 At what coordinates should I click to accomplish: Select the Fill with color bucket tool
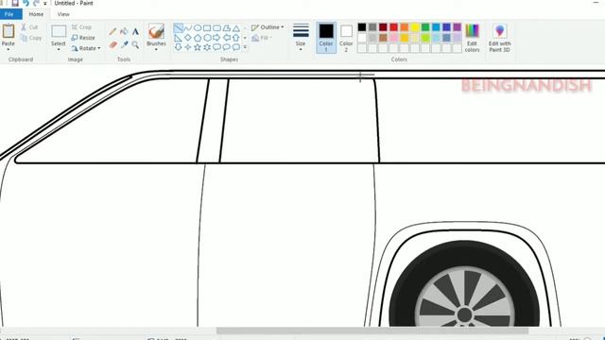pos(124,31)
